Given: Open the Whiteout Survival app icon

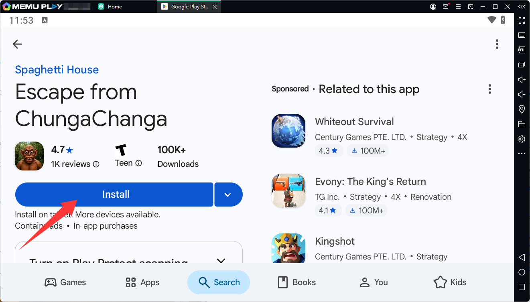Looking at the screenshot, I should 288,131.
